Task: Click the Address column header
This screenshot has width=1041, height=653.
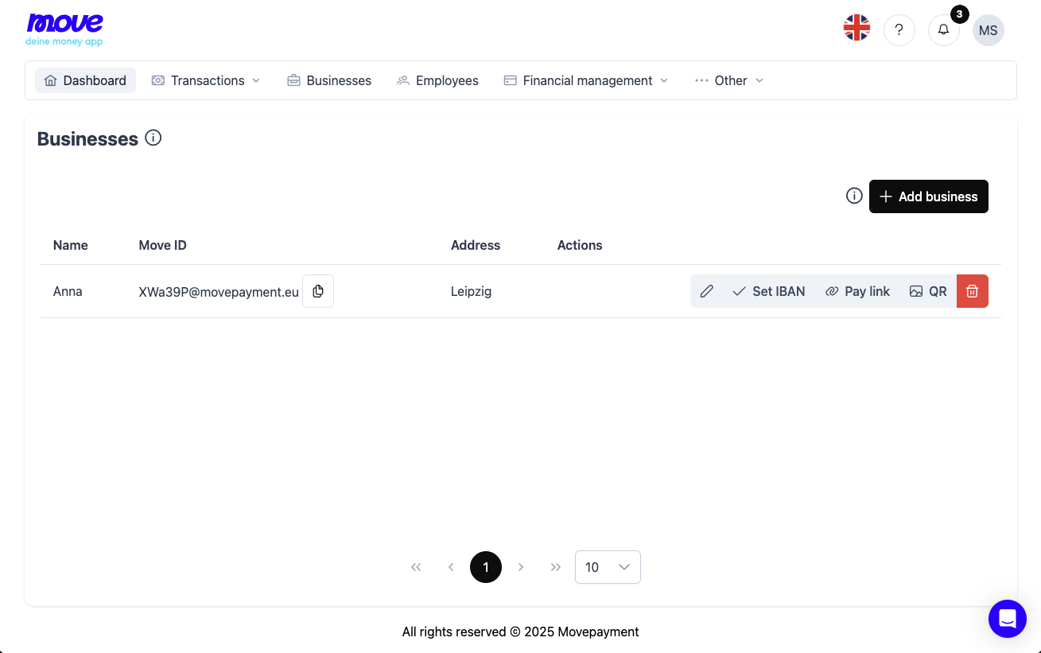Action: 476,245
